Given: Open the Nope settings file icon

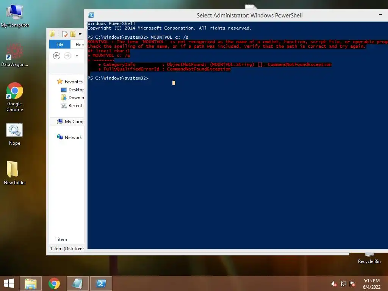Looking at the screenshot, I should click(14, 134).
